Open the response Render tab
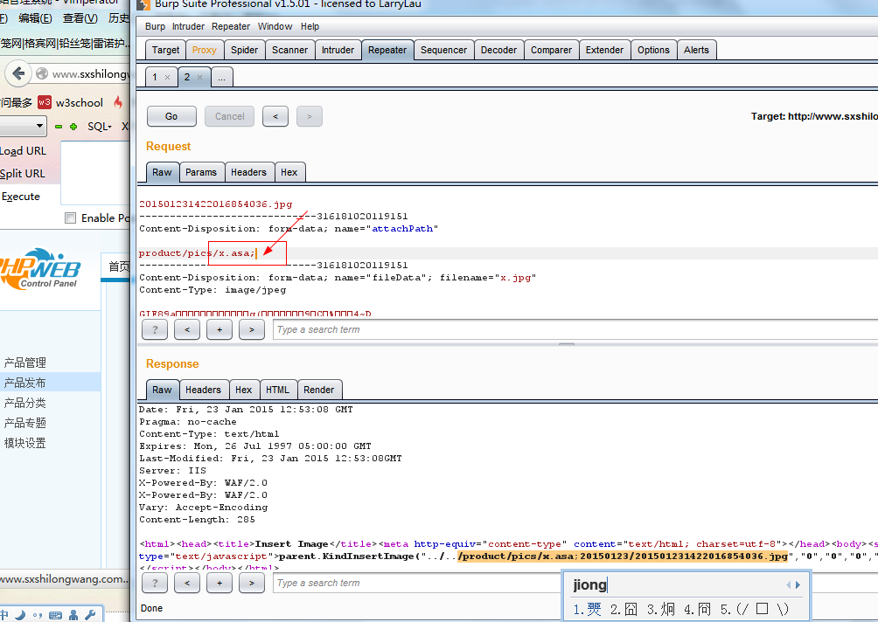This screenshot has height=622, width=878. [318, 390]
